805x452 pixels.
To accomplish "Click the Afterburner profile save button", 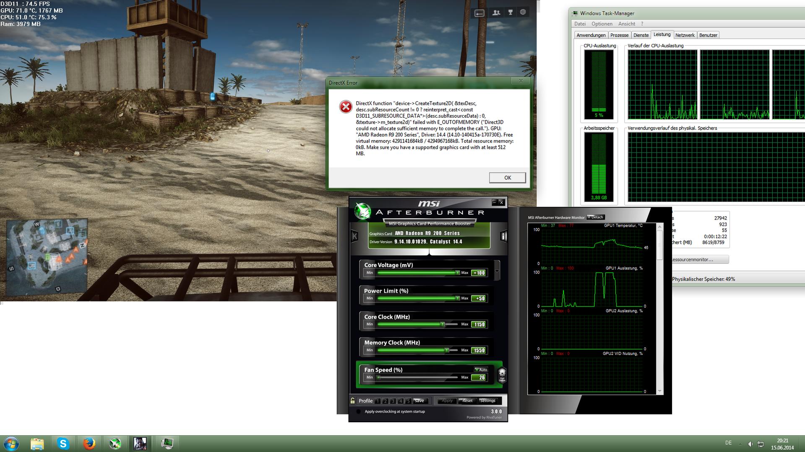I will point(419,401).
